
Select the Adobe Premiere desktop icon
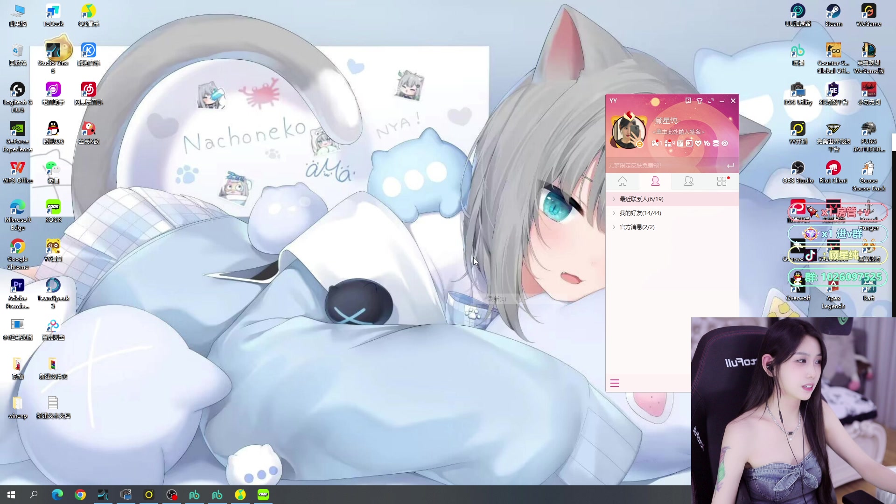tap(17, 293)
